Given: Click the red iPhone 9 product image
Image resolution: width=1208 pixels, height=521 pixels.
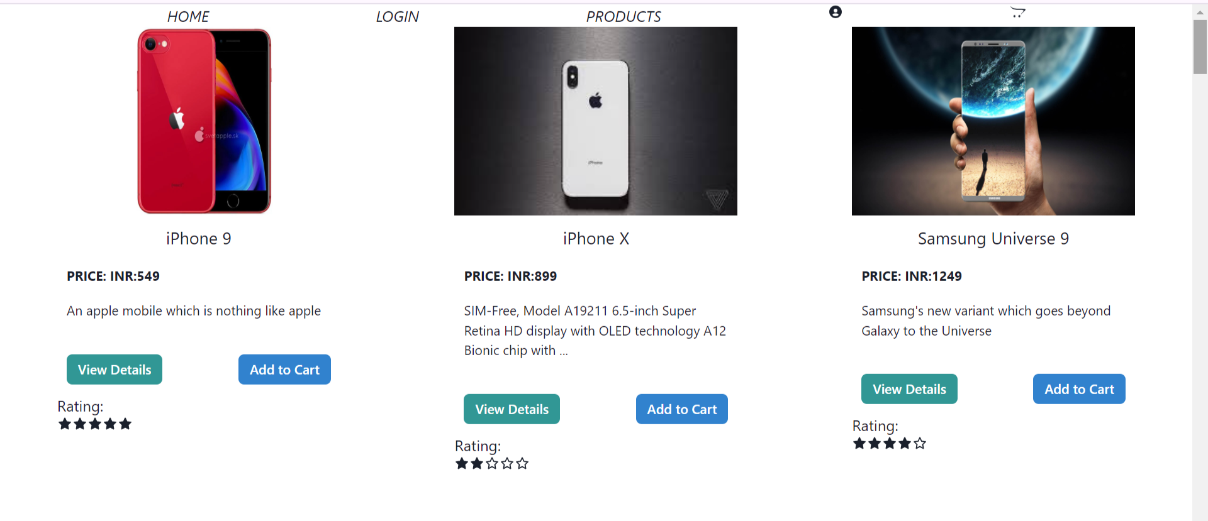Looking at the screenshot, I should click(x=204, y=121).
